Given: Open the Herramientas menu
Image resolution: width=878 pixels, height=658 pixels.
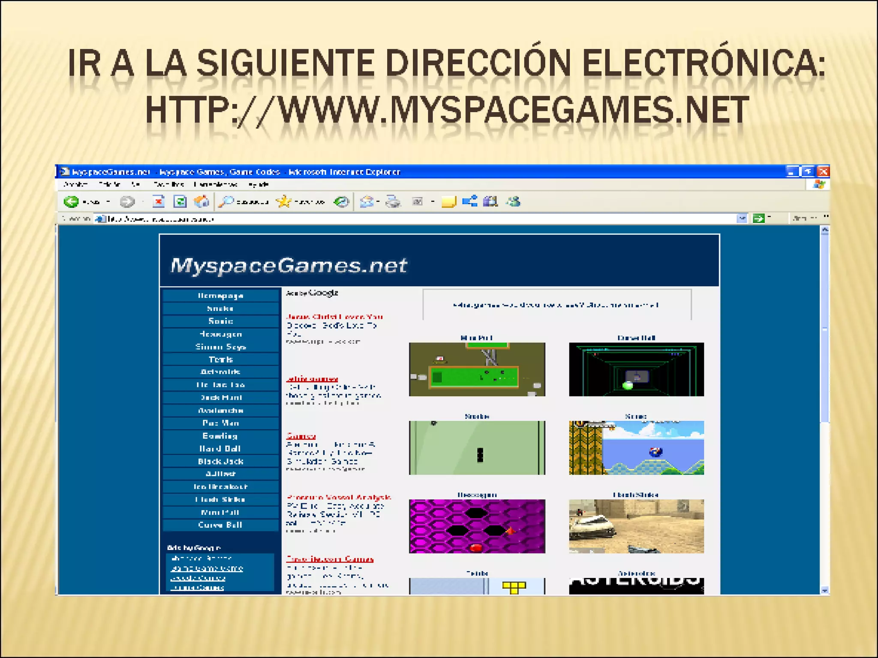Looking at the screenshot, I should tap(215, 185).
